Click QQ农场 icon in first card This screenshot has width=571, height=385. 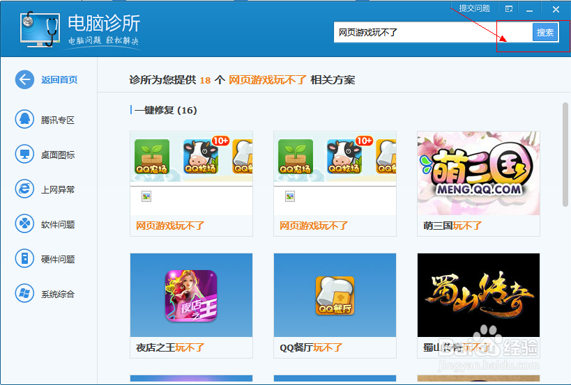pos(152,157)
